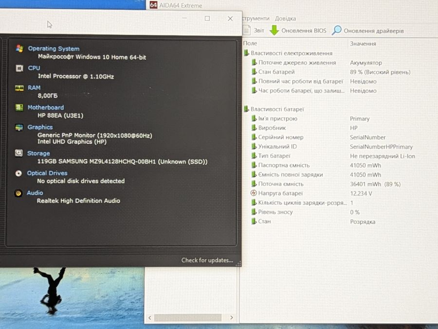Click the Realtek High Definition Audio text
The height and width of the screenshot is (329, 438).
pyautogui.click(x=78, y=201)
